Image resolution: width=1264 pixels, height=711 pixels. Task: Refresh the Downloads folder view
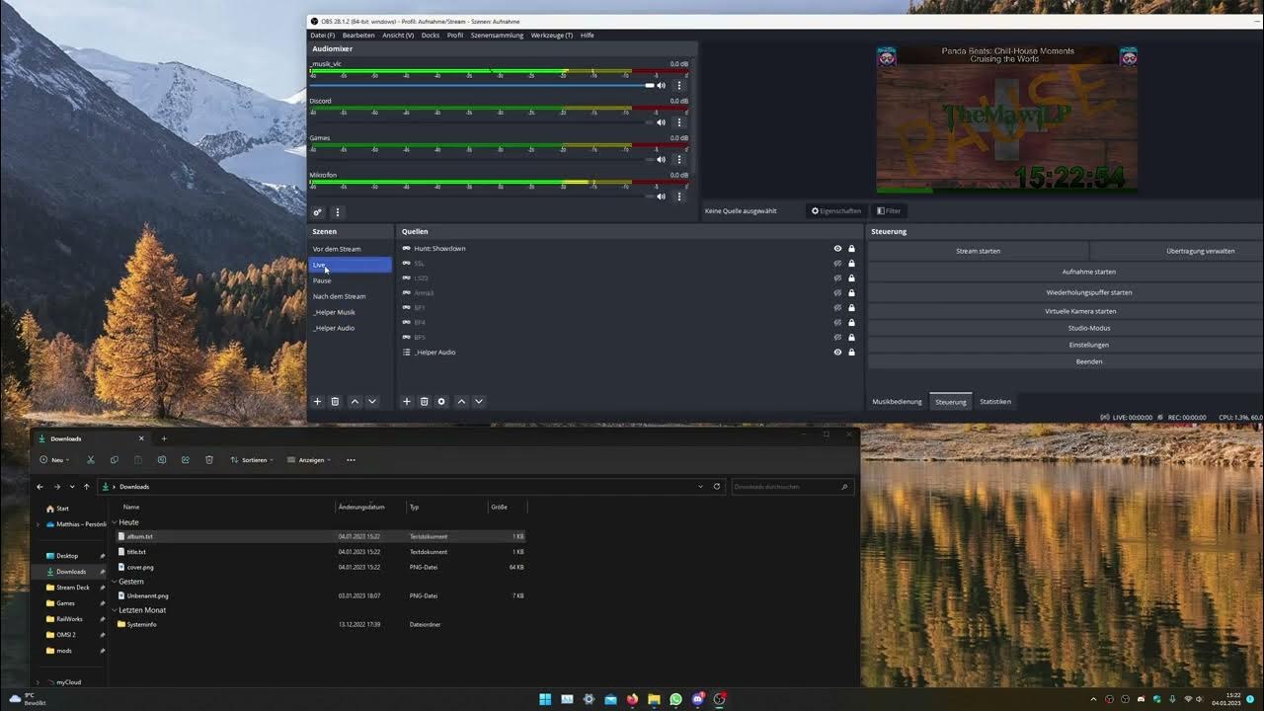coord(717,487)
